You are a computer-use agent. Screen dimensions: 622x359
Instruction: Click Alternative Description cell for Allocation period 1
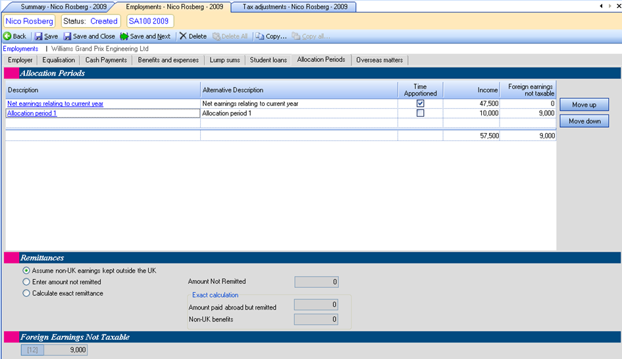tap(299, 113)
